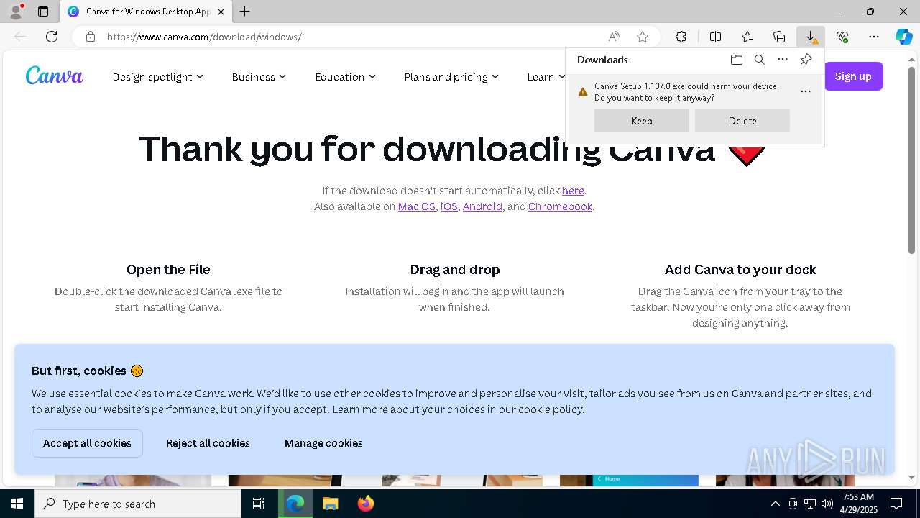Add this page to favorites star

point(643,37)
